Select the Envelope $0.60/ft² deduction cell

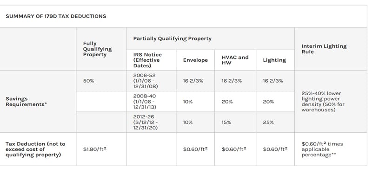195,149
